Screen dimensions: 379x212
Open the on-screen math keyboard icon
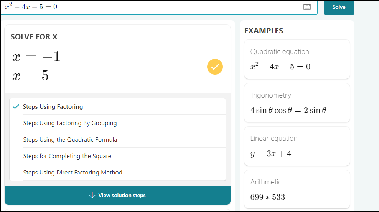click(x=307, y=7)
